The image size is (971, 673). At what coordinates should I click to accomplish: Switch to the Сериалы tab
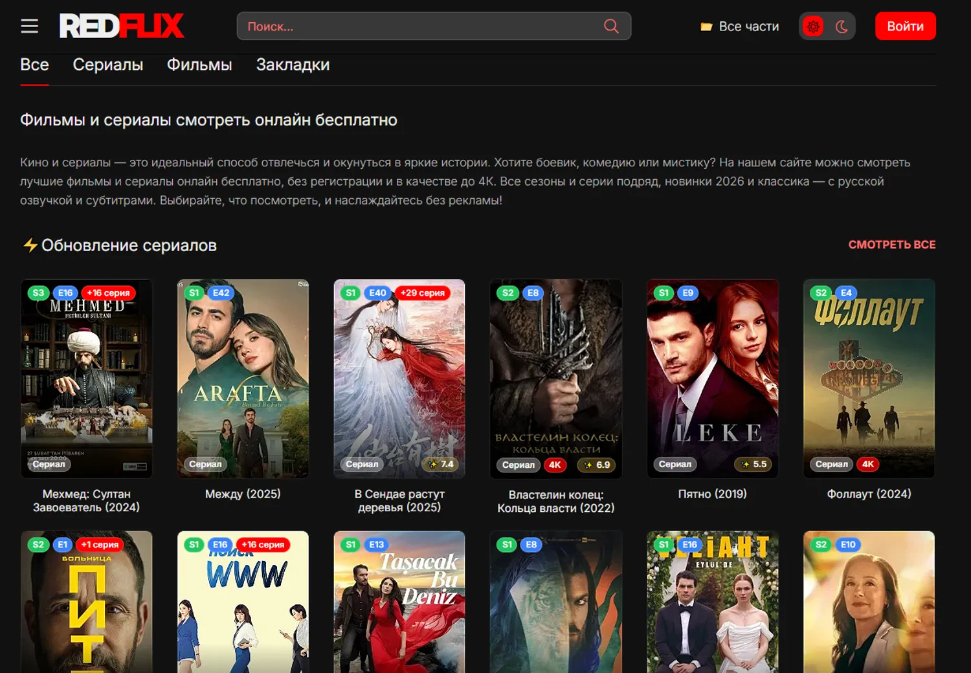[108, 65]
